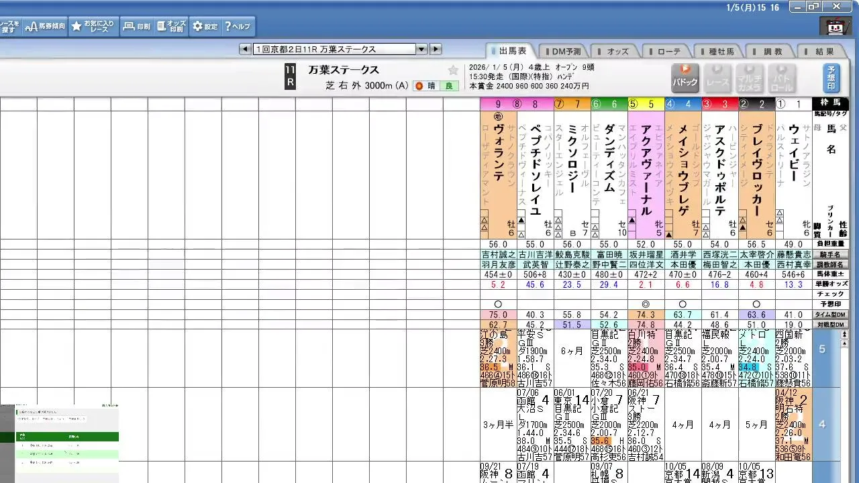Switch to the 調教 tab
Viewport: 859px width, 483px height.
point(772,51)
